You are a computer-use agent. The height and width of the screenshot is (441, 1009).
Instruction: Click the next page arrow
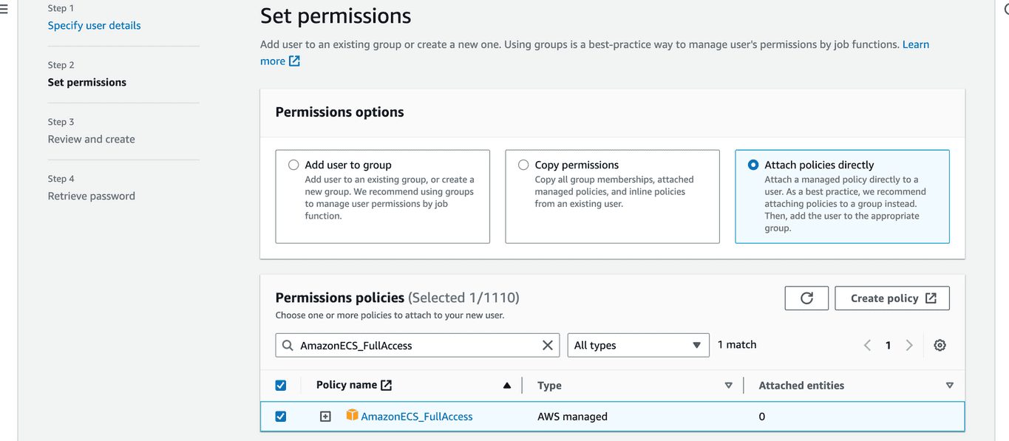pyautogui.click(x=909, y=345)
